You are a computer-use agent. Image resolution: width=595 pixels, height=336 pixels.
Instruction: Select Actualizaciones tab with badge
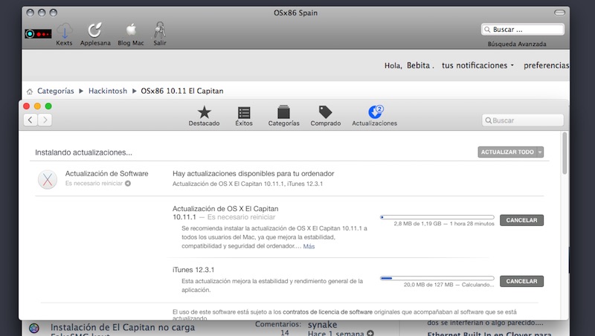pyautogui.click(x=375, y=116)
